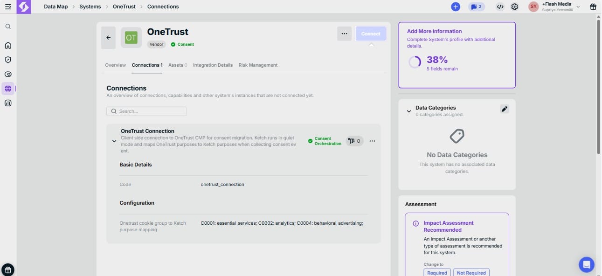Open the OneTrust header three-dot menu
Image resolution: width=602 pixels, height=276 pixels.
pyautogui.click(x=344, y=34)
